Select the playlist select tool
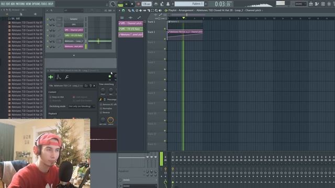 pyautogui.click(x=152, y=10)
